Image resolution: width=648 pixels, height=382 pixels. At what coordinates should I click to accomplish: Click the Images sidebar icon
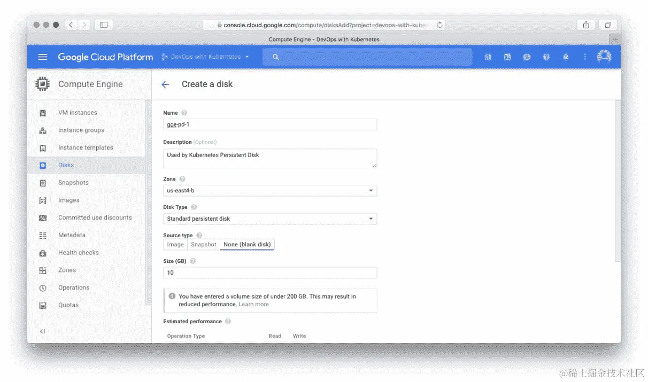click(43, 200)
